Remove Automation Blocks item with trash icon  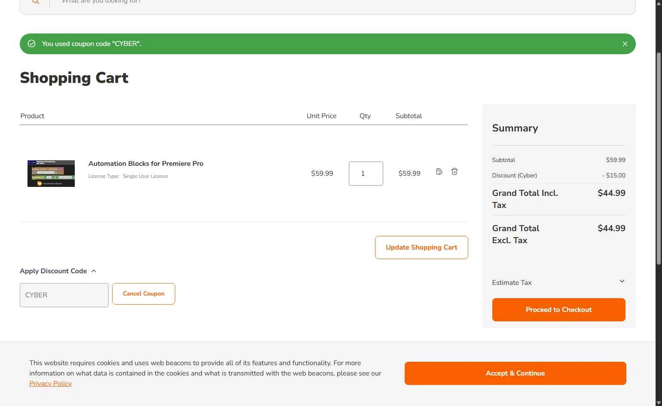pos(455,171)
